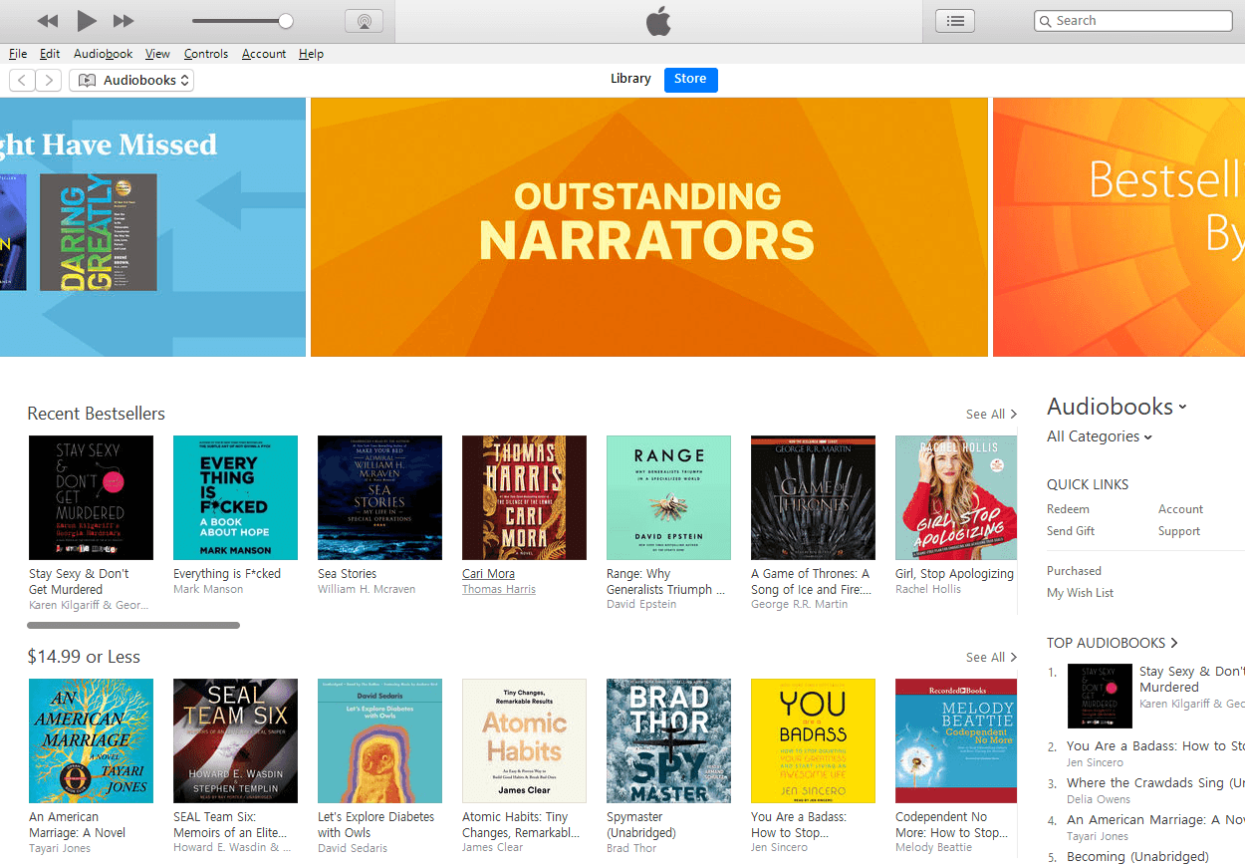Open Sea Stories cover
1245x867 pixels.
coord(379,497)
